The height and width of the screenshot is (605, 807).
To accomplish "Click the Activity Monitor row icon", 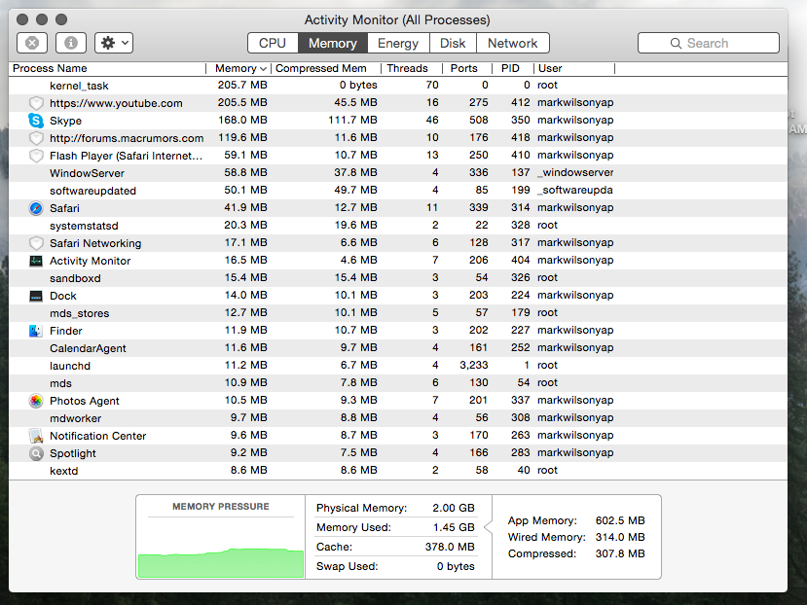I will [35, 261].
